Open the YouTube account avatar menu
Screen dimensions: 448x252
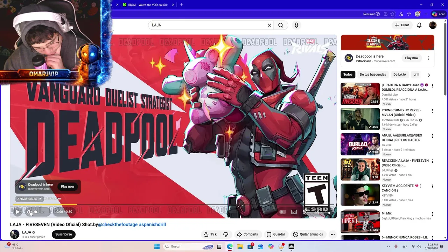[433, 25]
